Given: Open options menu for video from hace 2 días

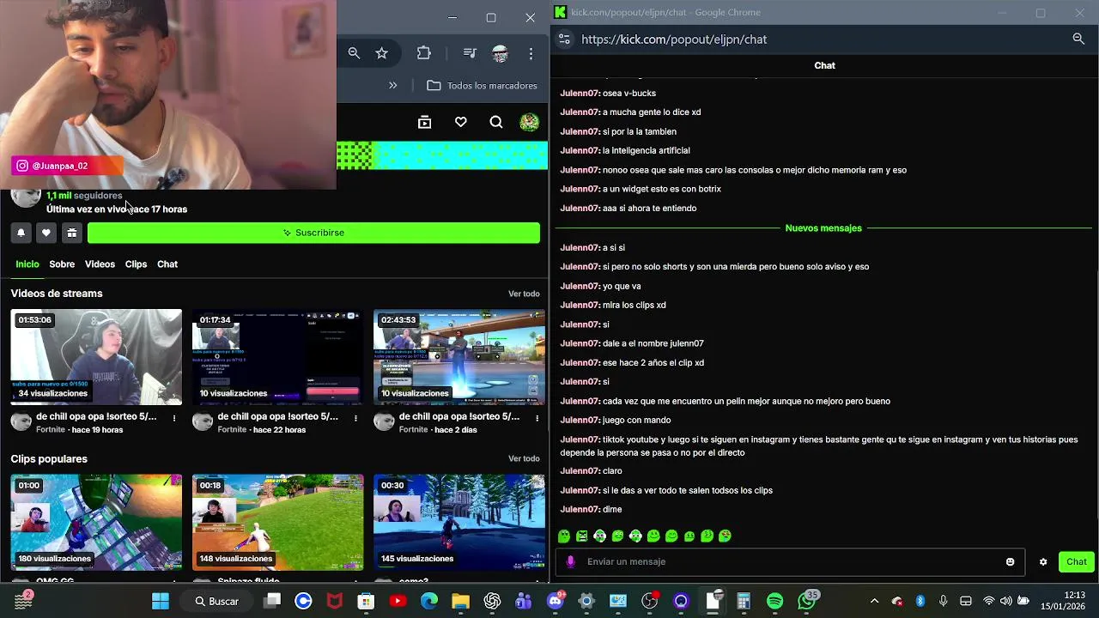Looking at the screenshot, I should tap(537, 419).
